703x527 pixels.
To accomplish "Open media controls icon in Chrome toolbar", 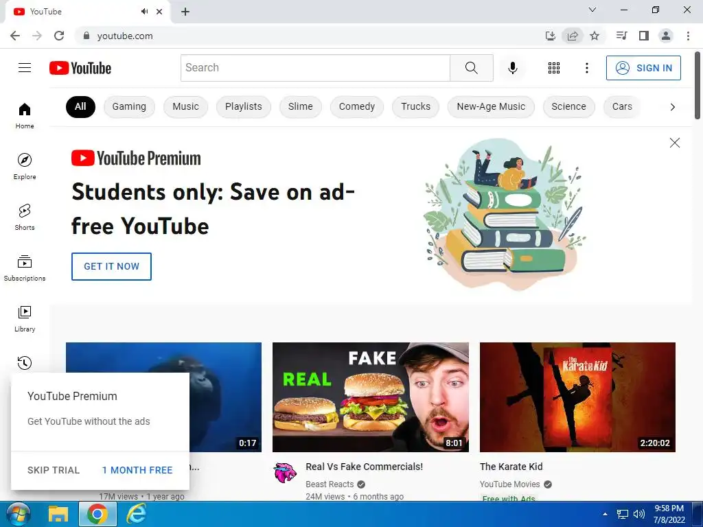I will point(621,36).
